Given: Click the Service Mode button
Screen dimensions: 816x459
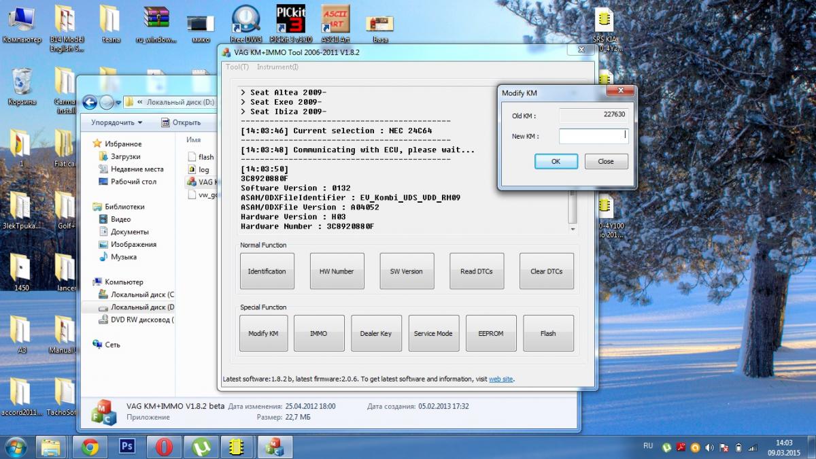Looking at the screenshot, I should coord(433,333).
